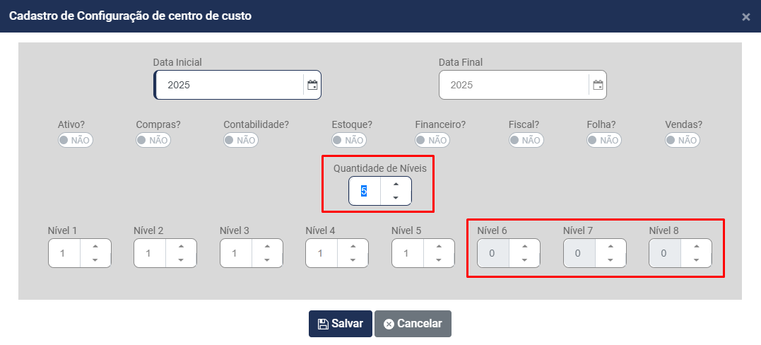
Task: Raise the Nível 5 value by one
Action: click(439, 246)
